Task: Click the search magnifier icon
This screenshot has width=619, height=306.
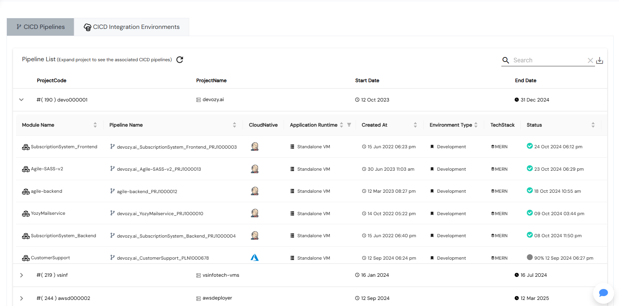Action: point(506,60)
